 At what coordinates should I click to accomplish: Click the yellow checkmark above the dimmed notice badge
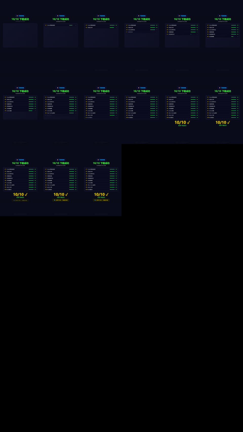26,194
